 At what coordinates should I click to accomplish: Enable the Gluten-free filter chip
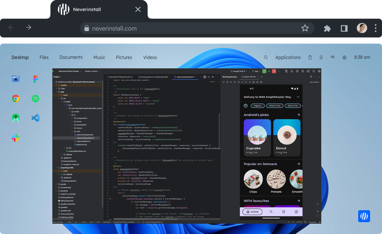275,106
